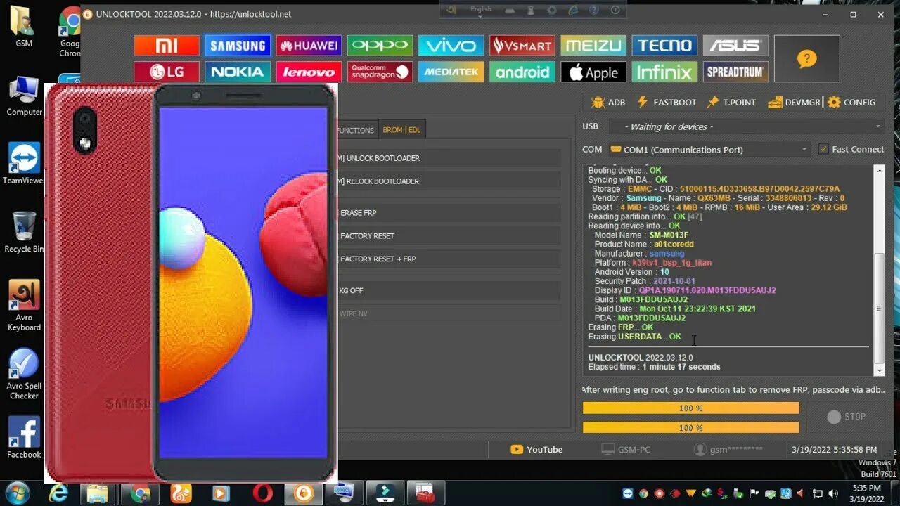Click the Elapsed time log line
Screen dimensions: 900x506
(x=654, y=367)
